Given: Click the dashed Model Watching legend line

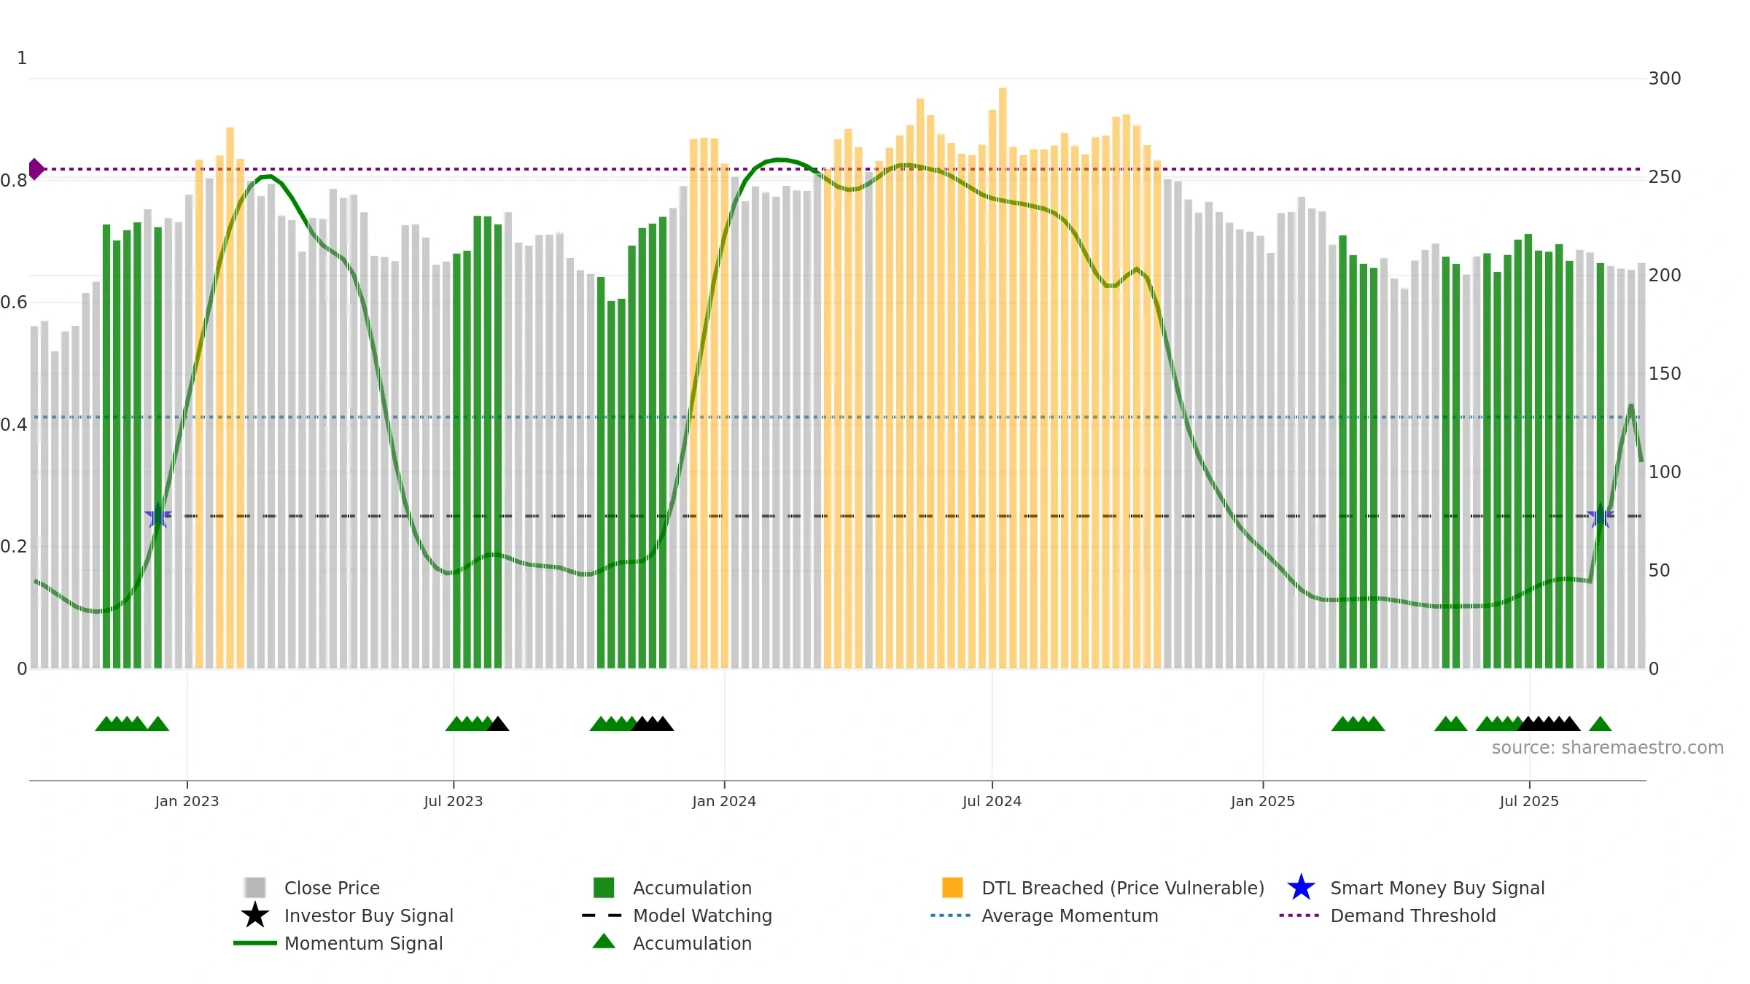Looking at the screenshot, I should [x=602, y=915].
